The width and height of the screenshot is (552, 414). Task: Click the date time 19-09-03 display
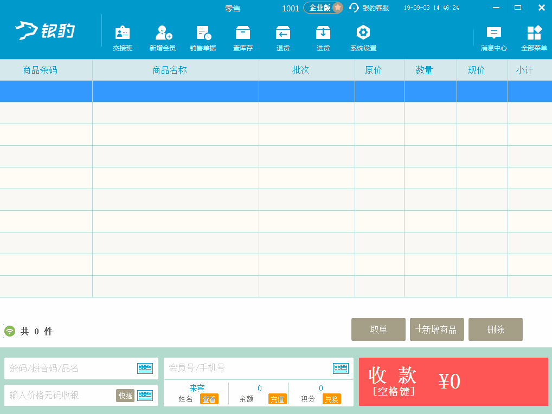tap(431, 8)
